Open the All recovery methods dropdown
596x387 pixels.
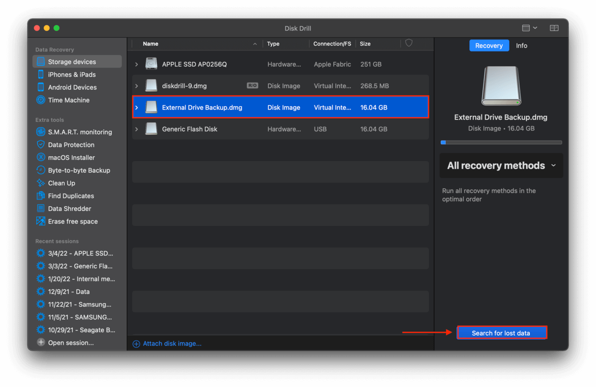pyautogui.click(x=501, y=166)
